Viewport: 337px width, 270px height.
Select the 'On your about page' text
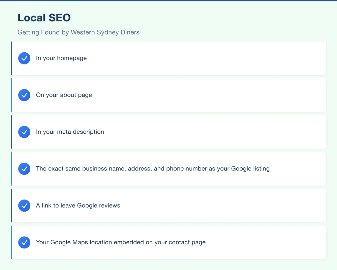pyautogui.click(x=64, y=95)
